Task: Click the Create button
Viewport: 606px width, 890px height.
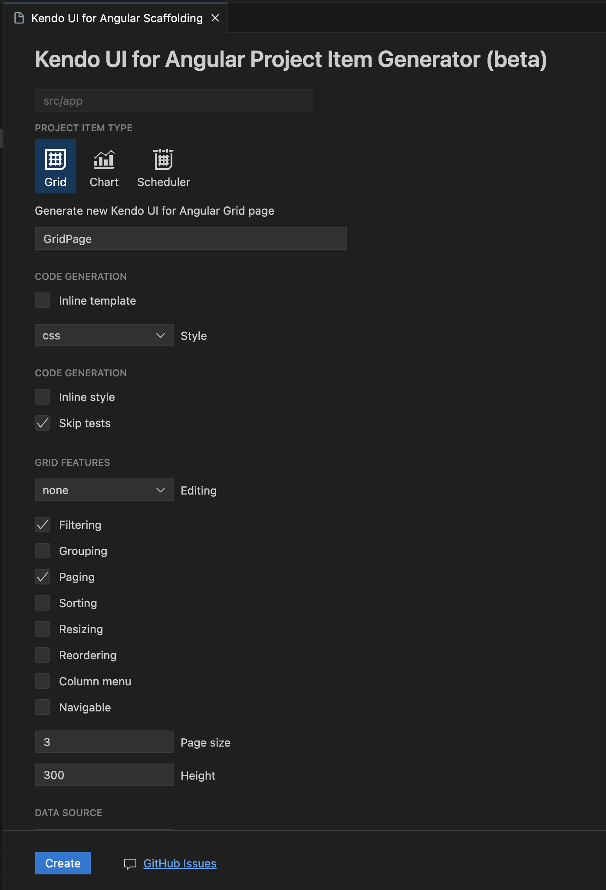Action: [x=63, y=863]
